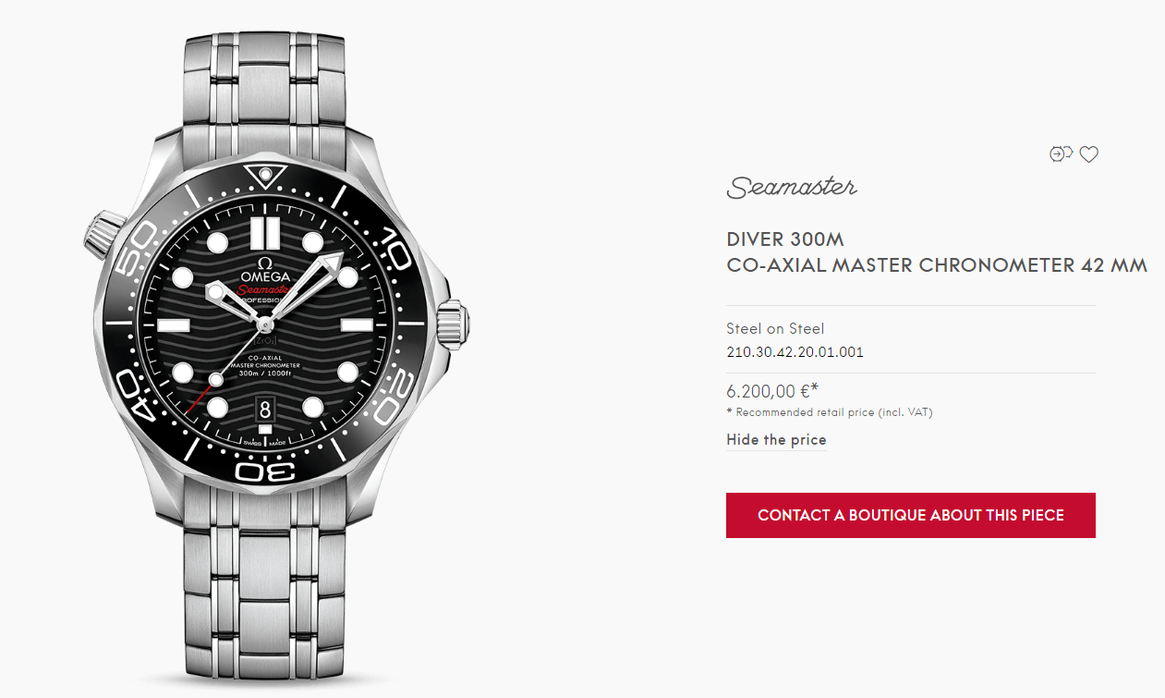
Task: Click the 6.200,00 € price
Action: (772, 390)
